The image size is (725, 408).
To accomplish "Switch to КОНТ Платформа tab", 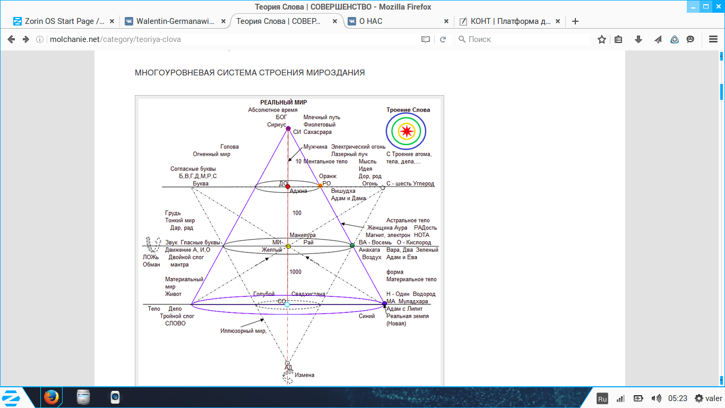I will (x=510, y=21).
